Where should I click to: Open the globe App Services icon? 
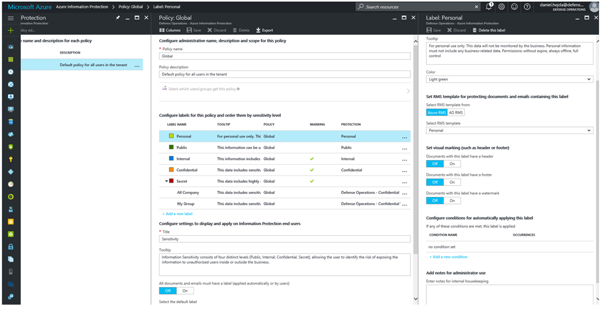click(x=11, y=85)
